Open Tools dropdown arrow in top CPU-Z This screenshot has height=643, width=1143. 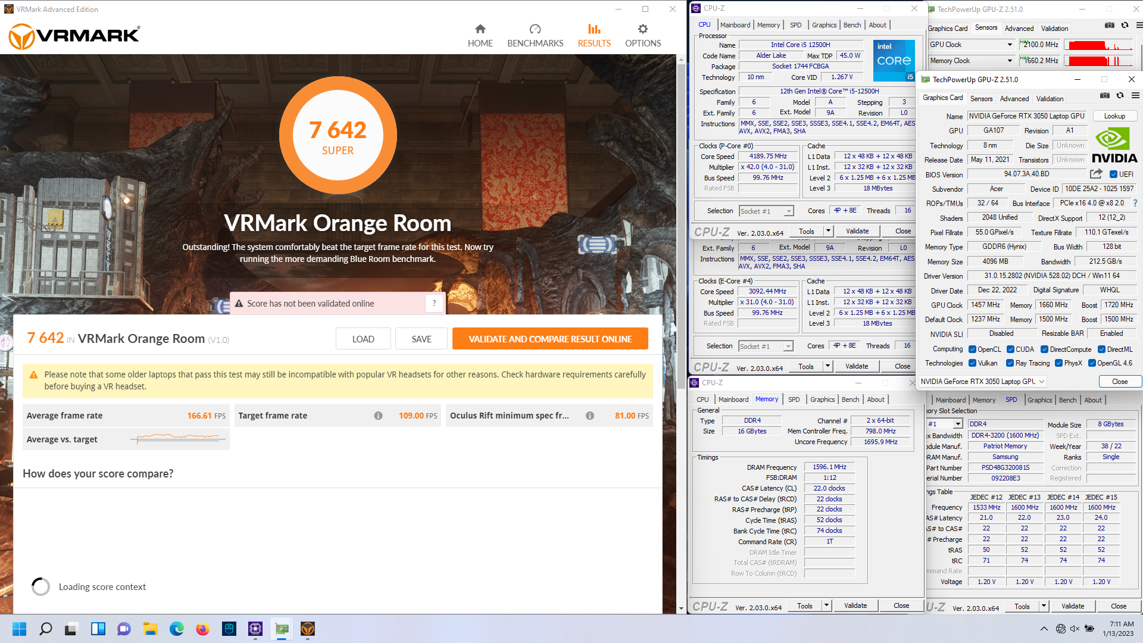827,231
